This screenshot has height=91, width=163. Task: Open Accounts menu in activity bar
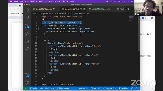tap(27, 75)
